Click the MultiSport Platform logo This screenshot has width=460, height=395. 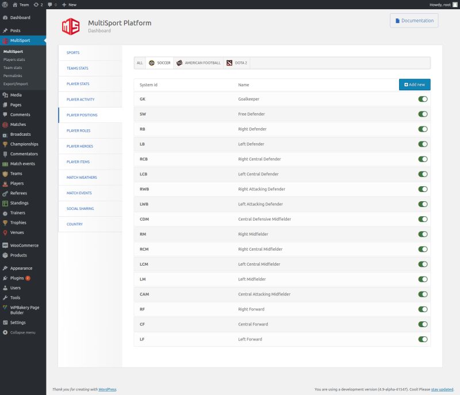click(71, 26)
